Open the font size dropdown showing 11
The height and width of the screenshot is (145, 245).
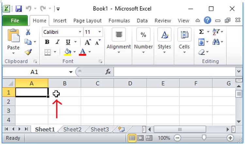coord(100,32)
